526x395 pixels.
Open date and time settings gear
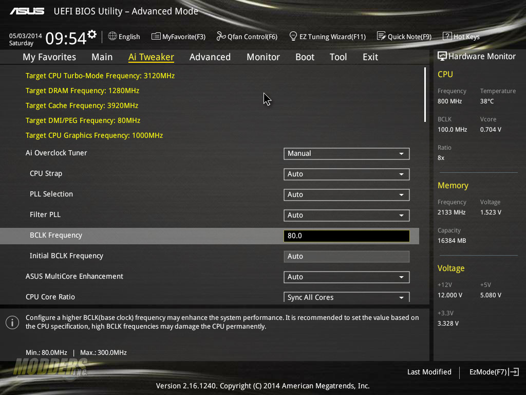point(92,34)
